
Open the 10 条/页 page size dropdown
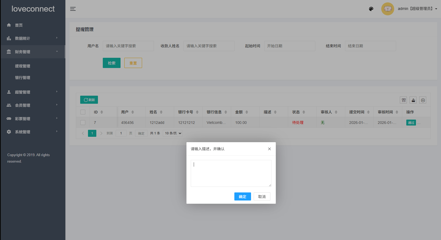(173, 133)
